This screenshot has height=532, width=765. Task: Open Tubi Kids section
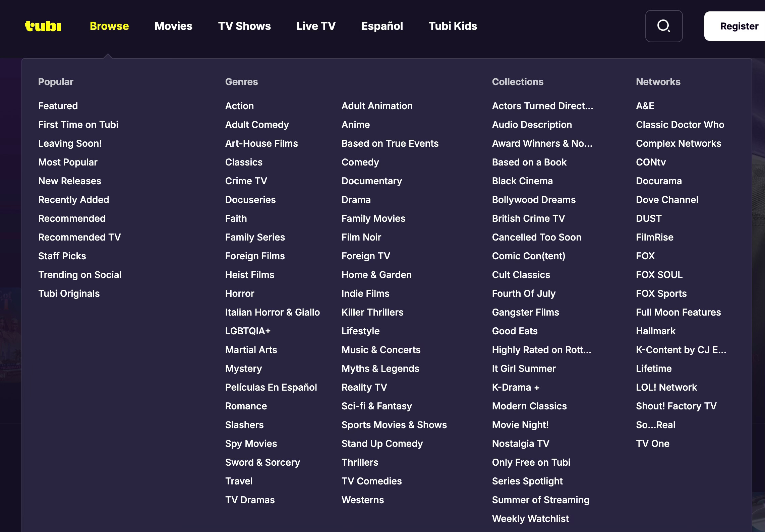[453, 26]
